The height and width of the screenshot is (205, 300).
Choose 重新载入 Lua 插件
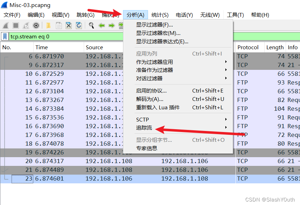click(x=178, y=108)
